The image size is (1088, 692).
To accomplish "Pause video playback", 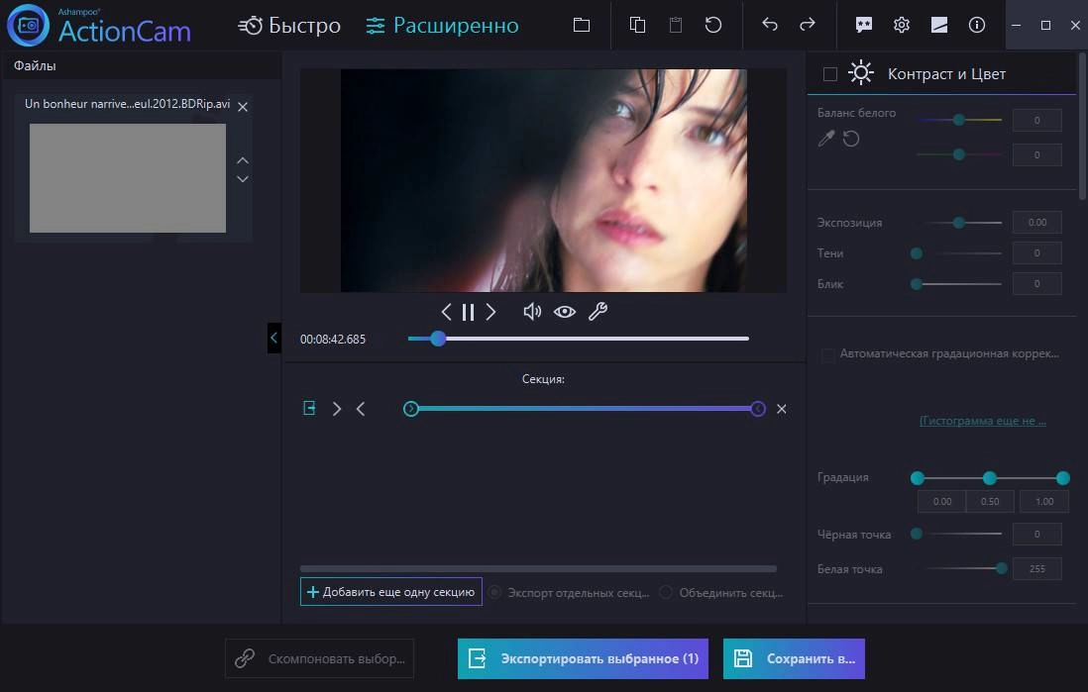I will (469, 312).
